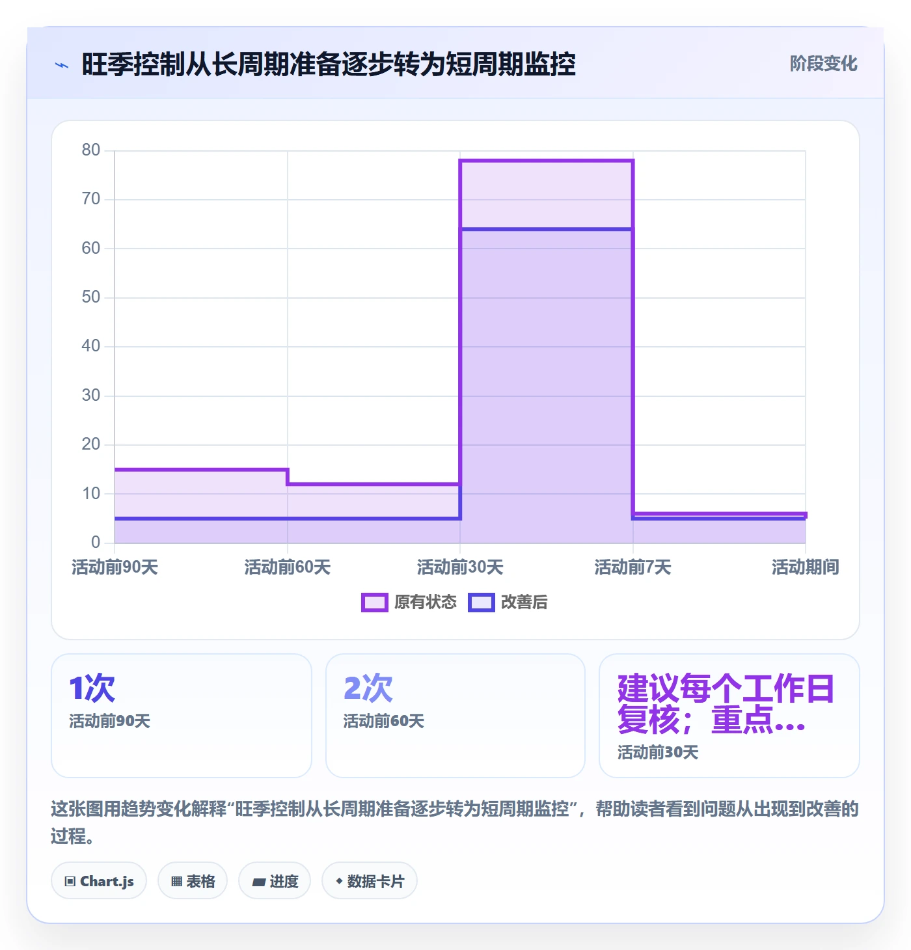Click the blue 改善后 peak line near 64
The width and height of the screenshot is (911, 950).
click(547, 229)
